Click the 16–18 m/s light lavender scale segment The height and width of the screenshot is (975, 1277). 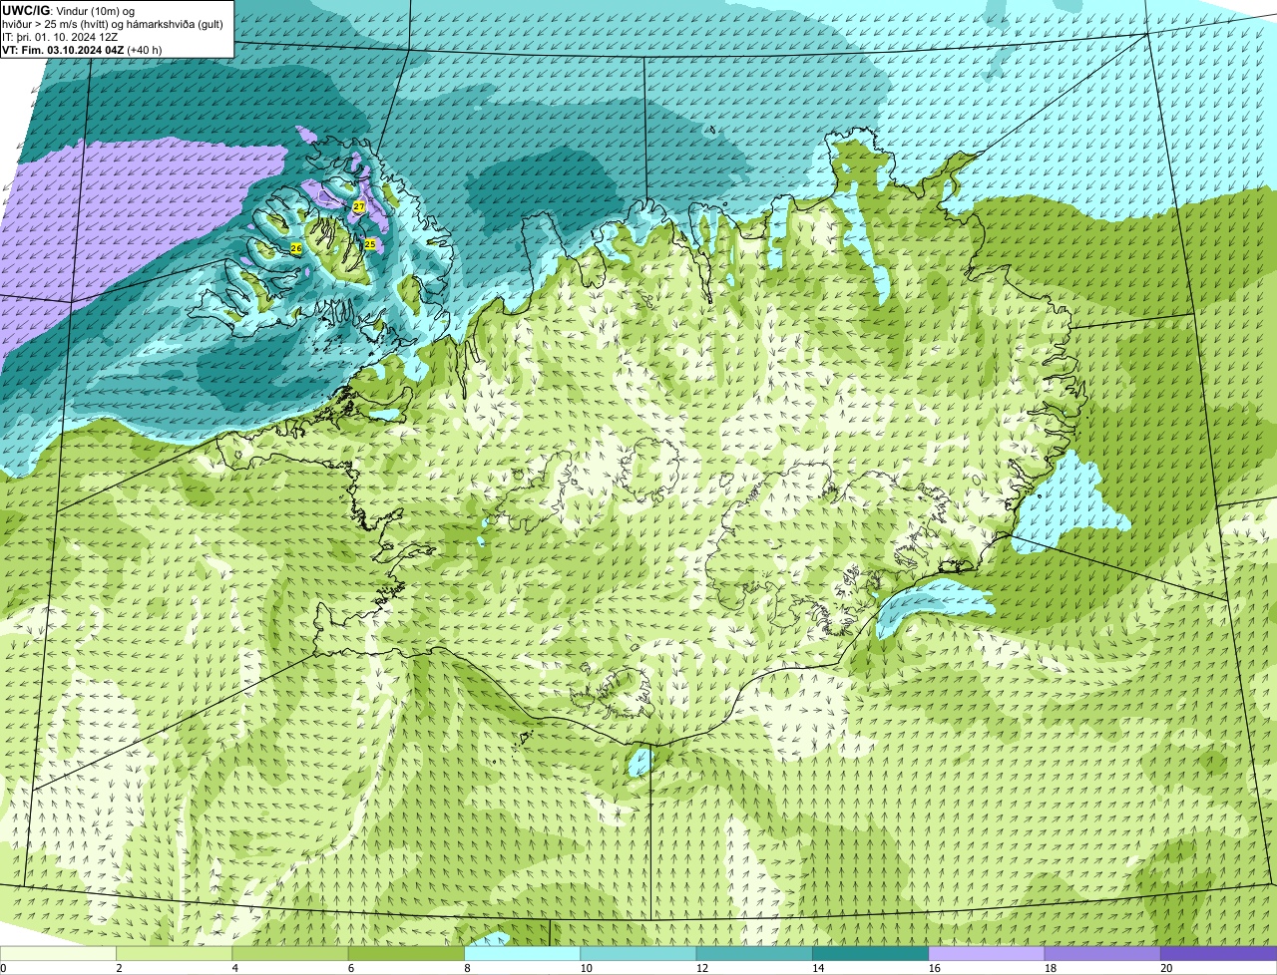(987, 953)
